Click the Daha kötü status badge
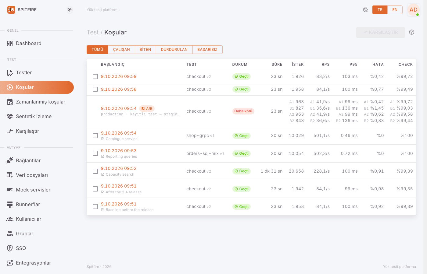 tap(243, 111)
